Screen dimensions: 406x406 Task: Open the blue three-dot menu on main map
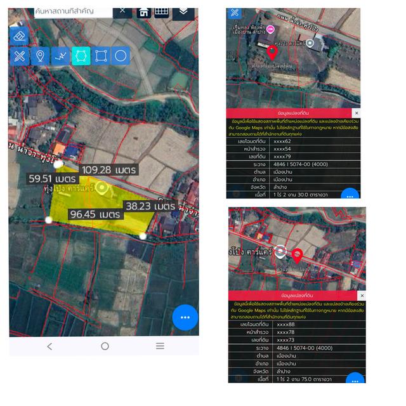point(185,317)
